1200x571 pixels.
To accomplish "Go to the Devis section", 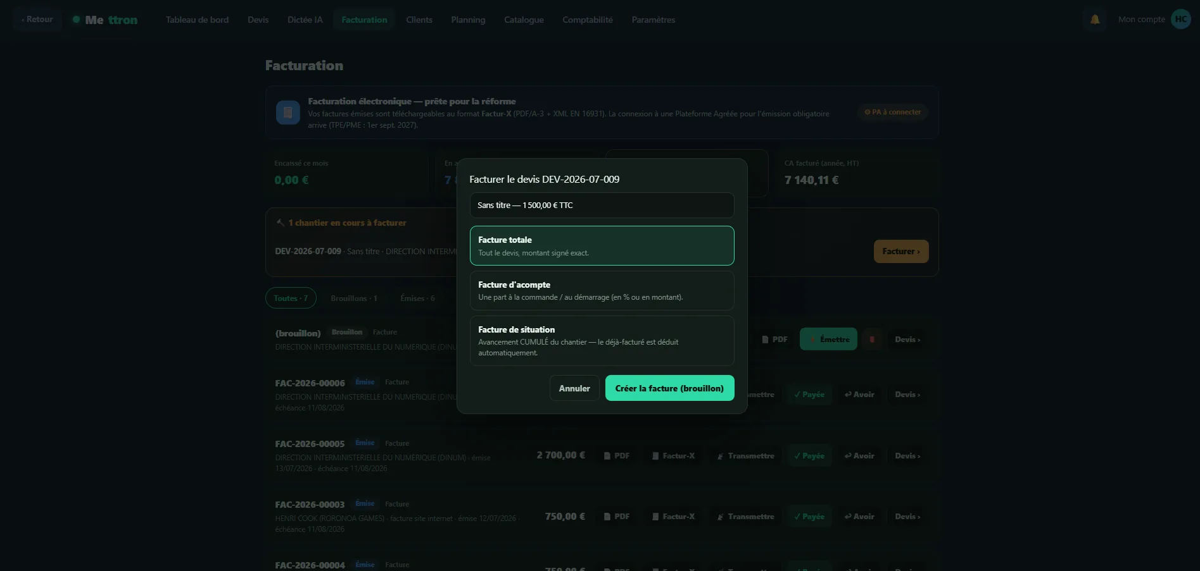I will pyautogui.click(x=258, y=20).
